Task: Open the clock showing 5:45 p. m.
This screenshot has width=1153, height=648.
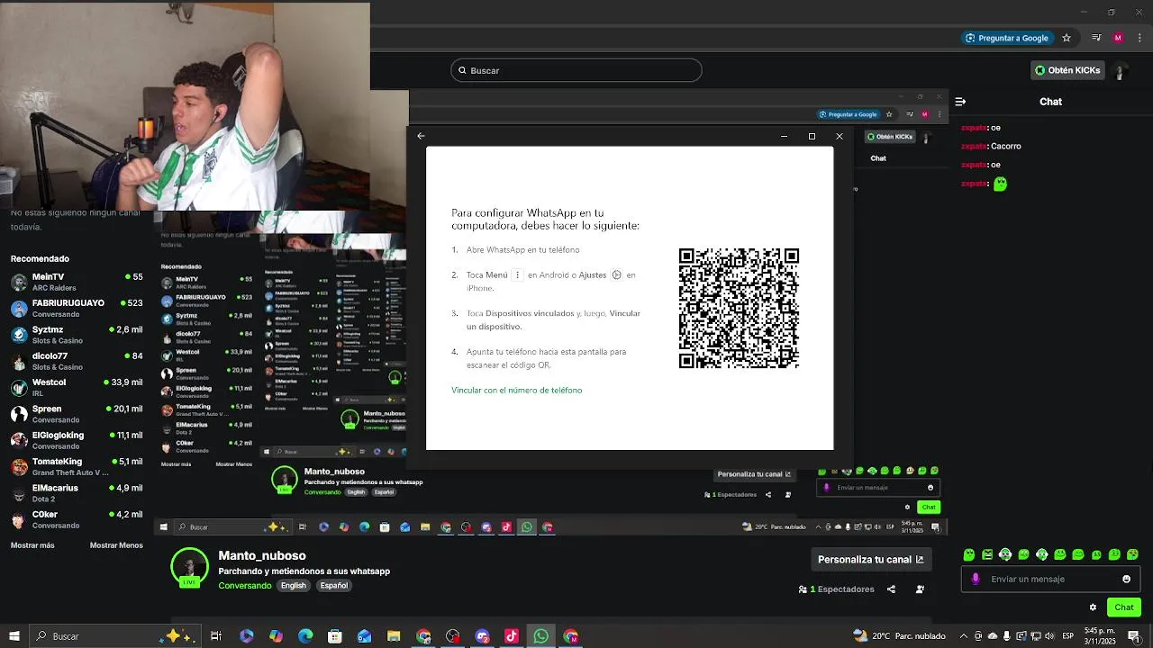Action: (1100, 636)
